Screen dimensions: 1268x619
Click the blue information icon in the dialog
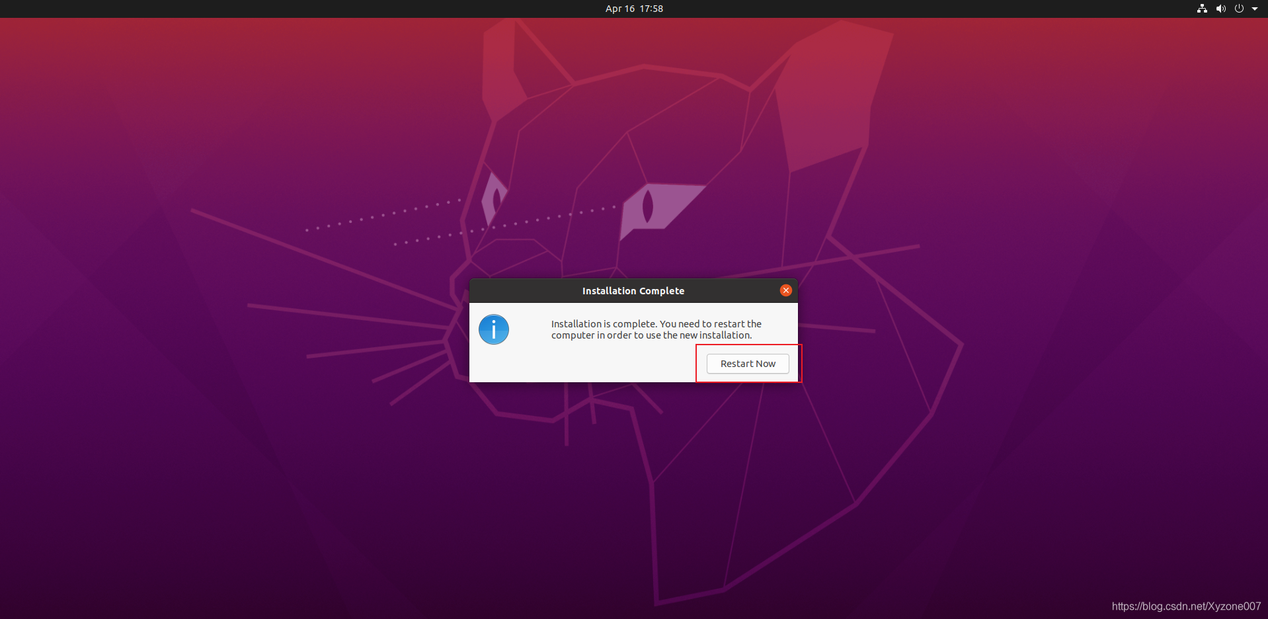494,329
